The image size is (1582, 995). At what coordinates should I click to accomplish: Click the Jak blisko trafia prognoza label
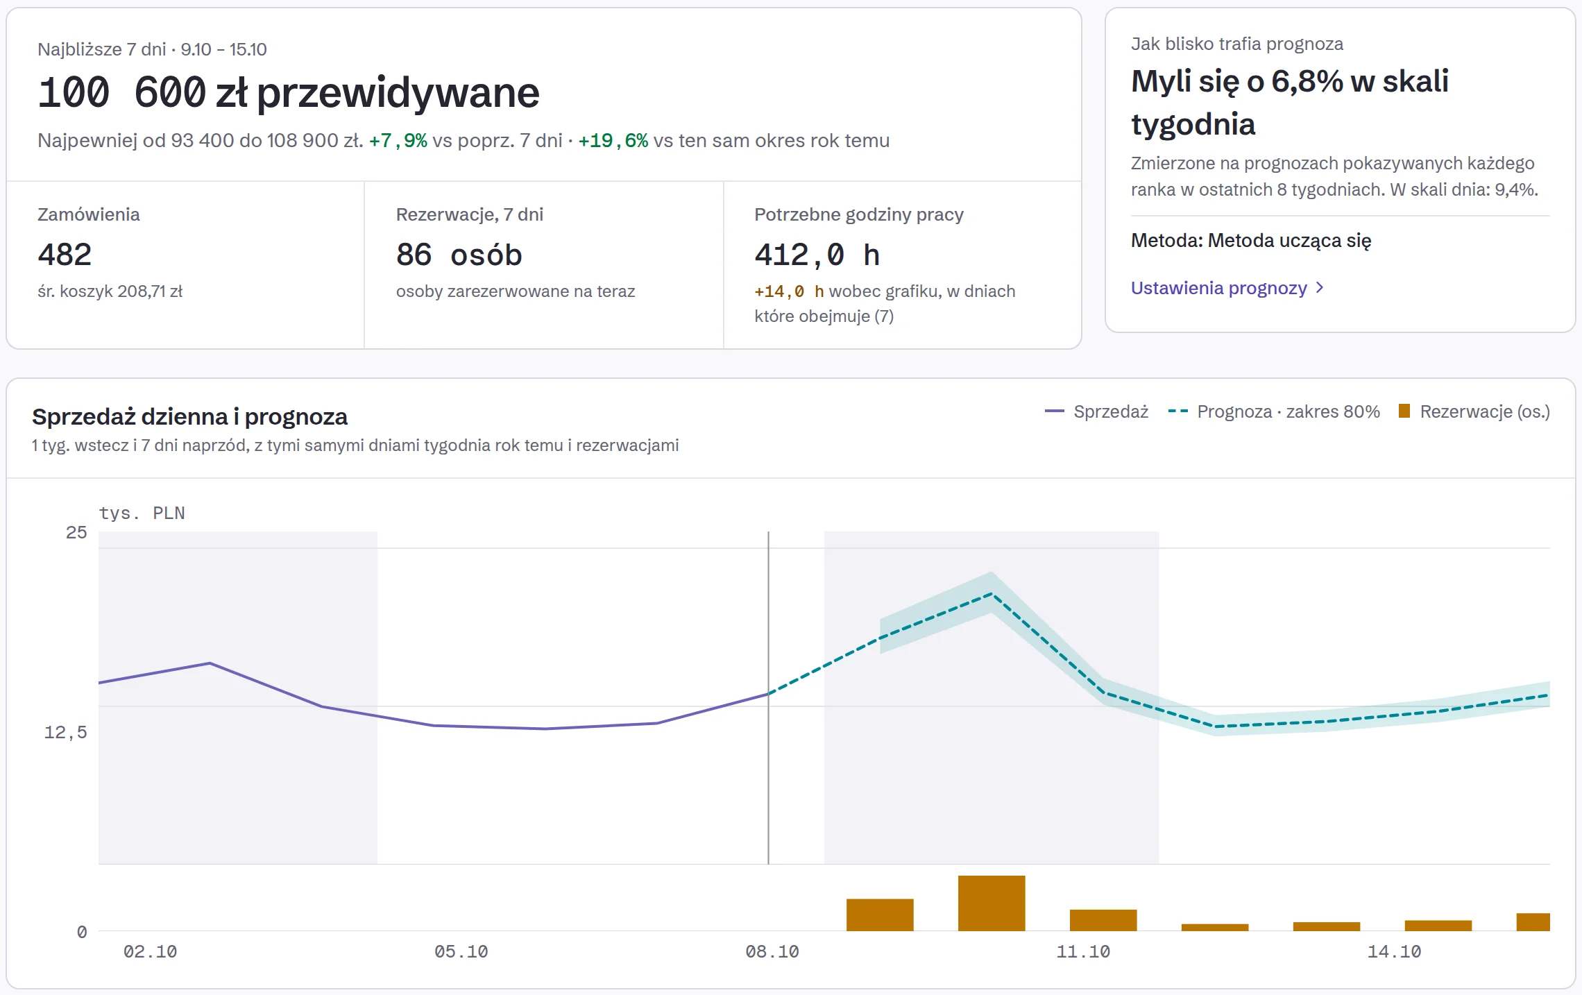(x=1237, y=44)
